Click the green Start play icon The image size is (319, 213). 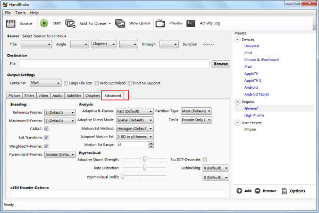tap(44, 23)
